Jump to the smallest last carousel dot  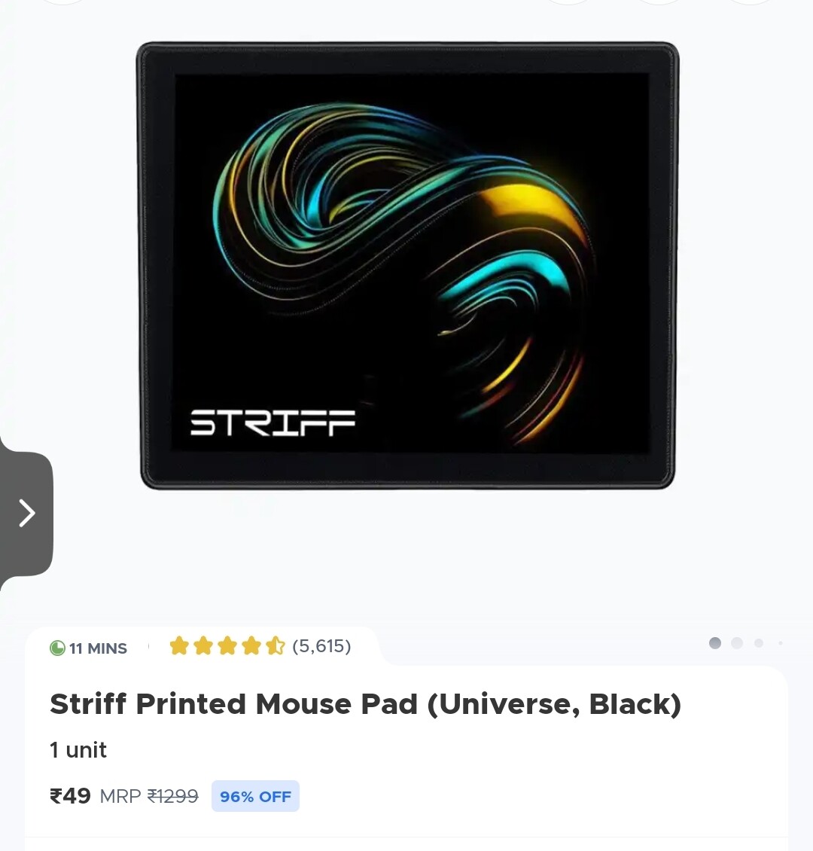[x=781, y=642]
